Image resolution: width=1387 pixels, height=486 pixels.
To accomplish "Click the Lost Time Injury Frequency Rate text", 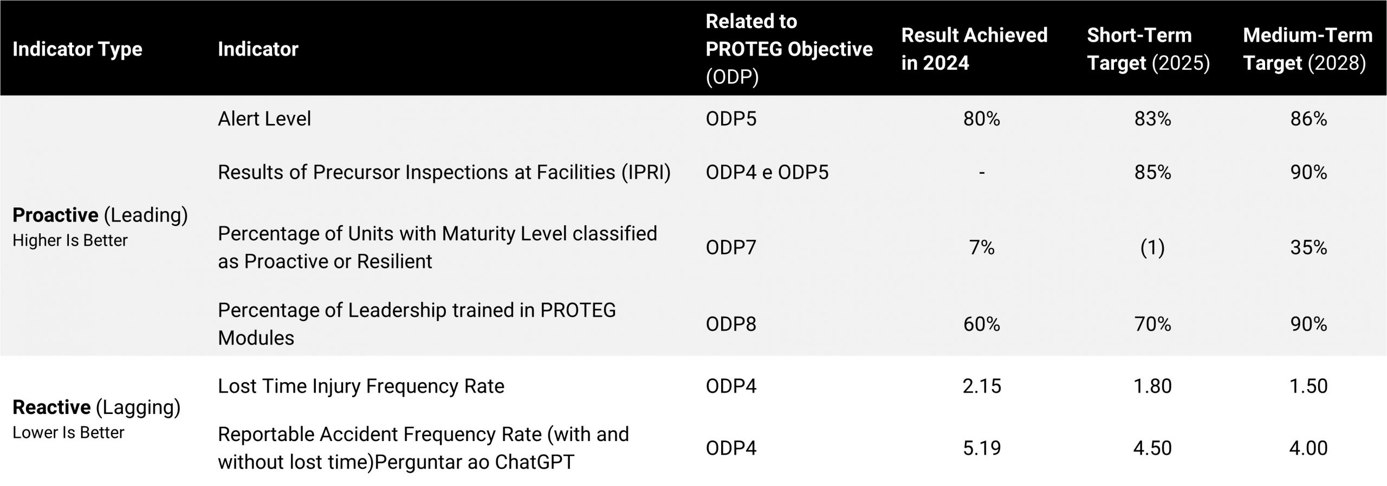I will (361, 386).
